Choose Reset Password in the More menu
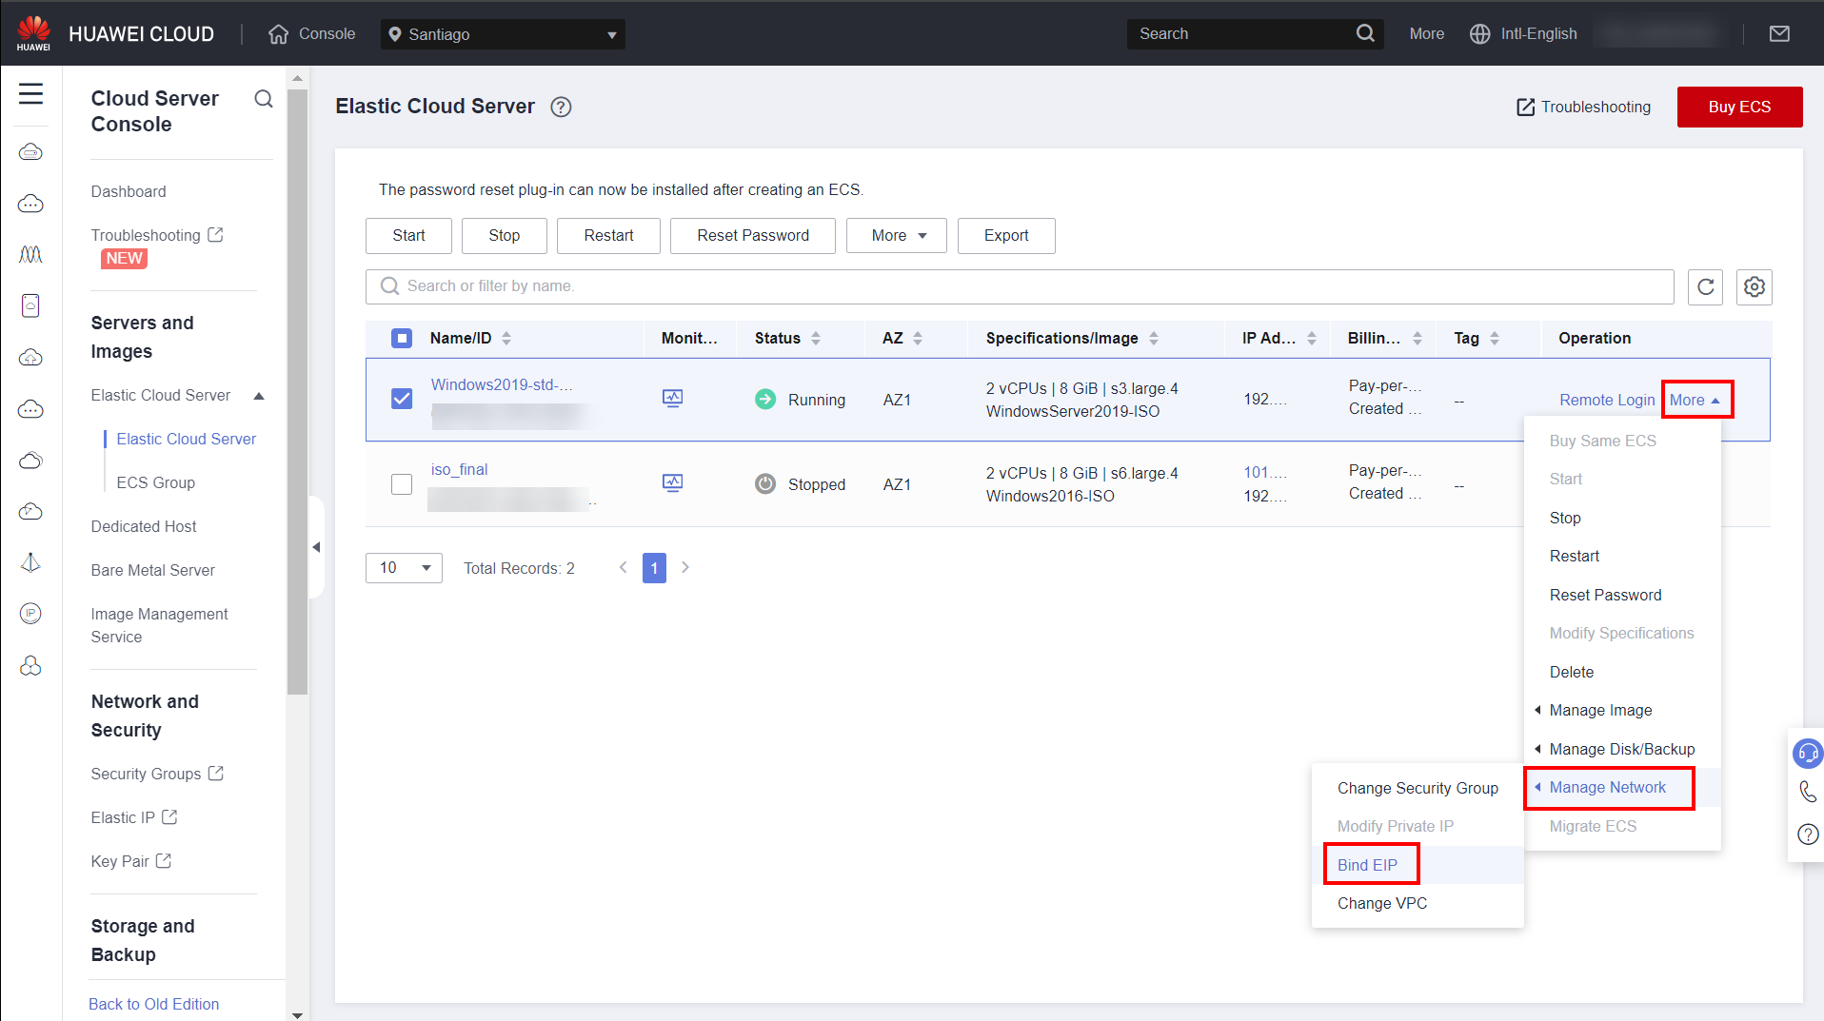 [x=1605, y=595]
